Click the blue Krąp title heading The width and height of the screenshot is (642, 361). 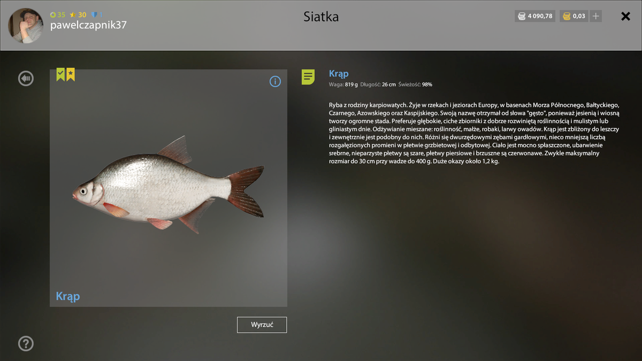coord(339,74)
